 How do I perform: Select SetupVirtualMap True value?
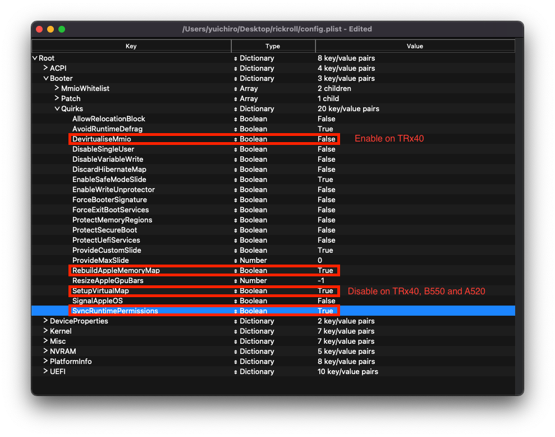pyautogui.click(x=325, y=291)
